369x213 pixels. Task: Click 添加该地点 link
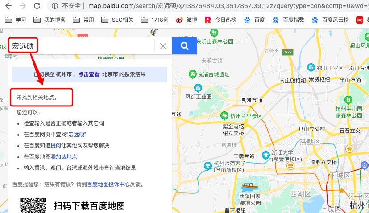click(x=64, y=156)
